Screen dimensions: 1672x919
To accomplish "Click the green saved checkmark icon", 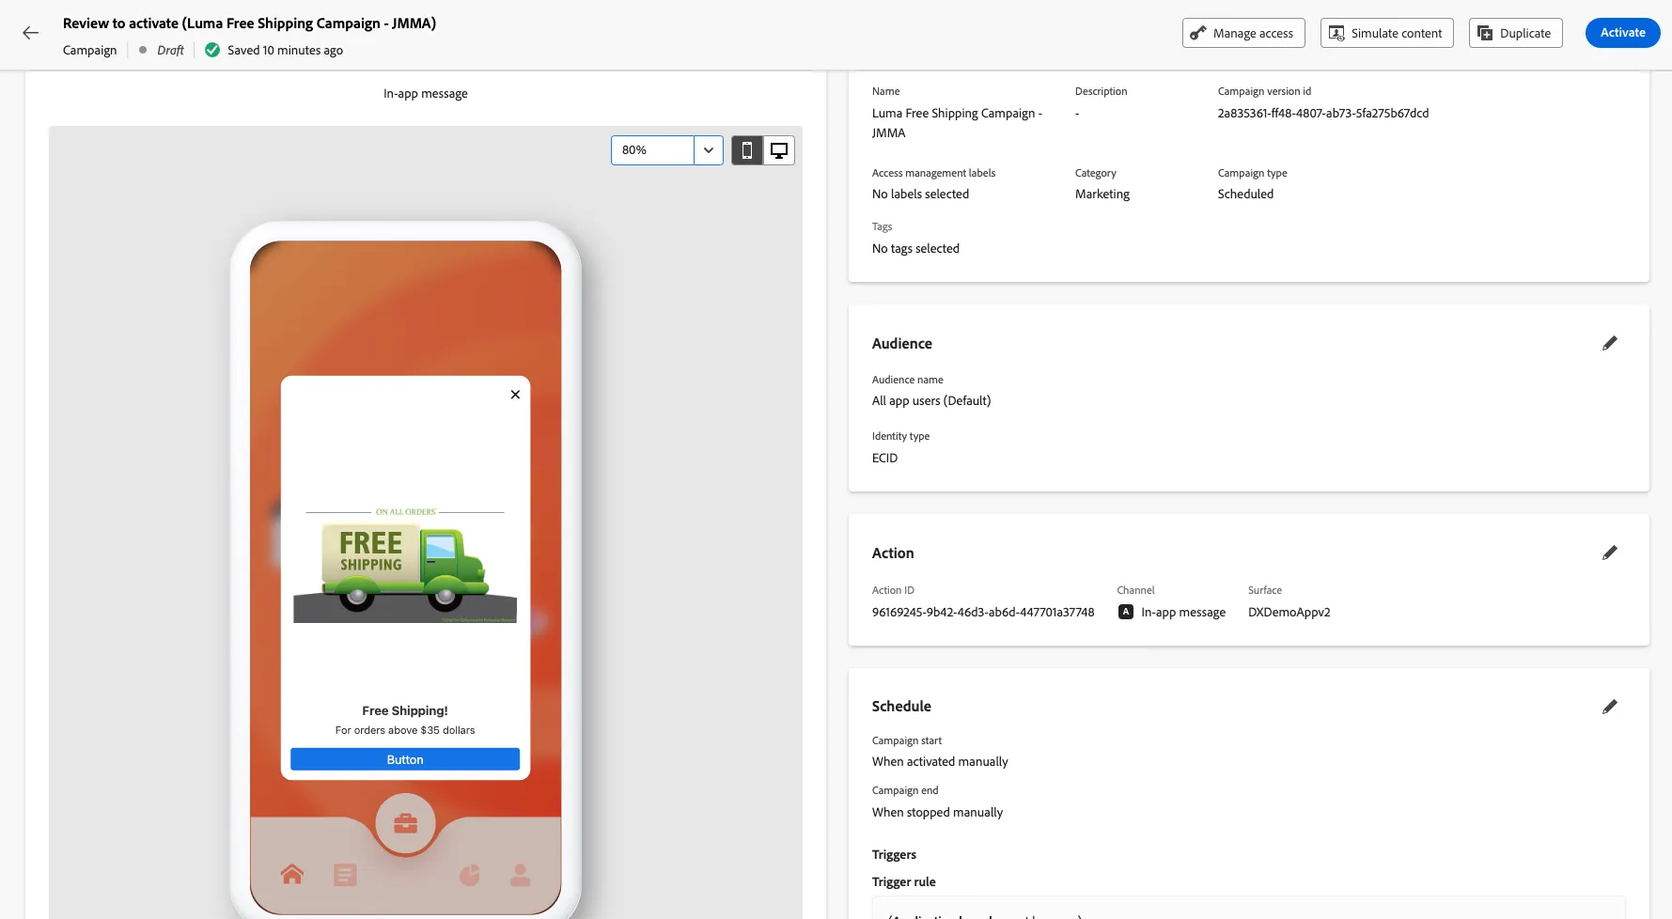I will 212,50.
